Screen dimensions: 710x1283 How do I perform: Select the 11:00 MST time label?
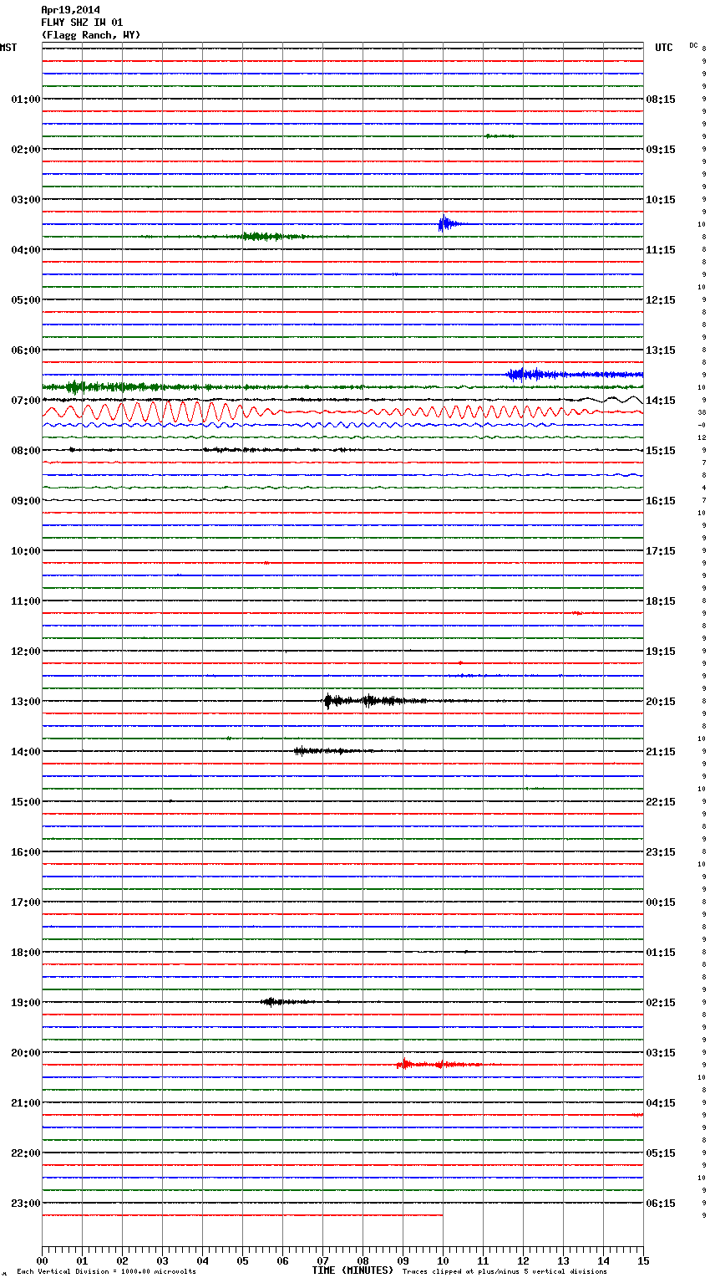[x=25, y=601]
